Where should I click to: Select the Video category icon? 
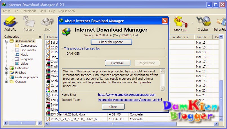17,64
